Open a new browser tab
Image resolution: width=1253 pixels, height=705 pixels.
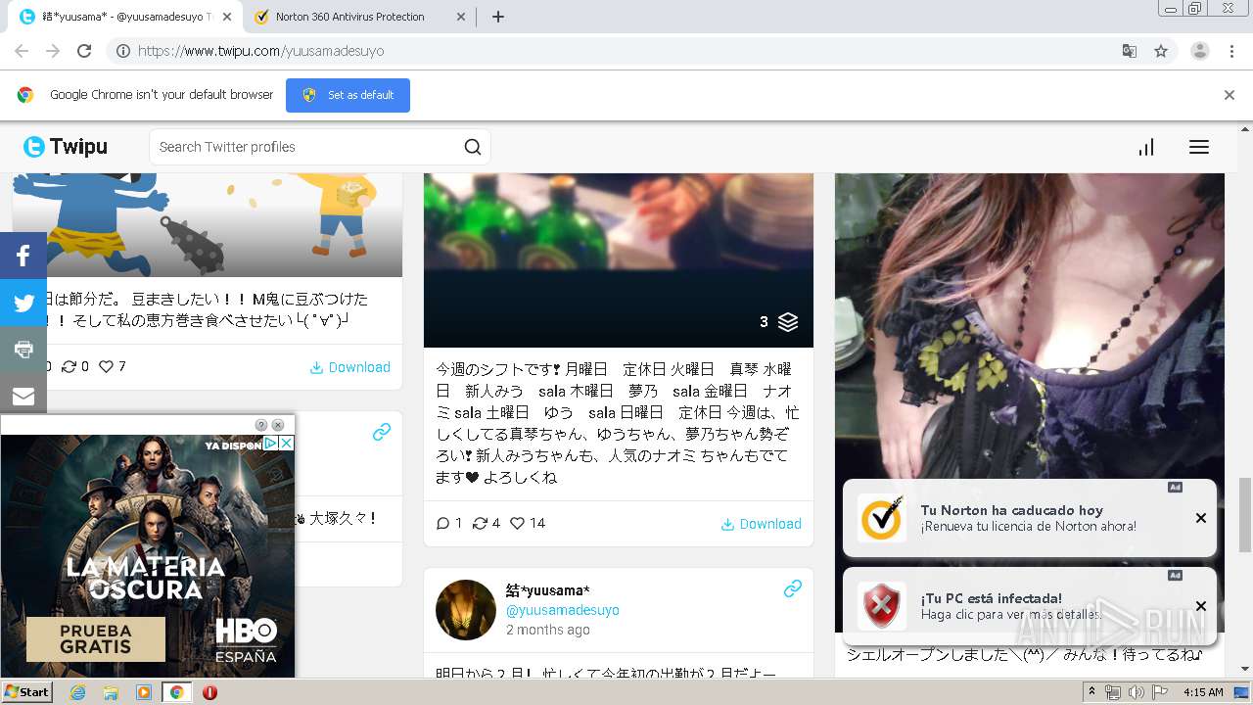[x=498, y=17]
